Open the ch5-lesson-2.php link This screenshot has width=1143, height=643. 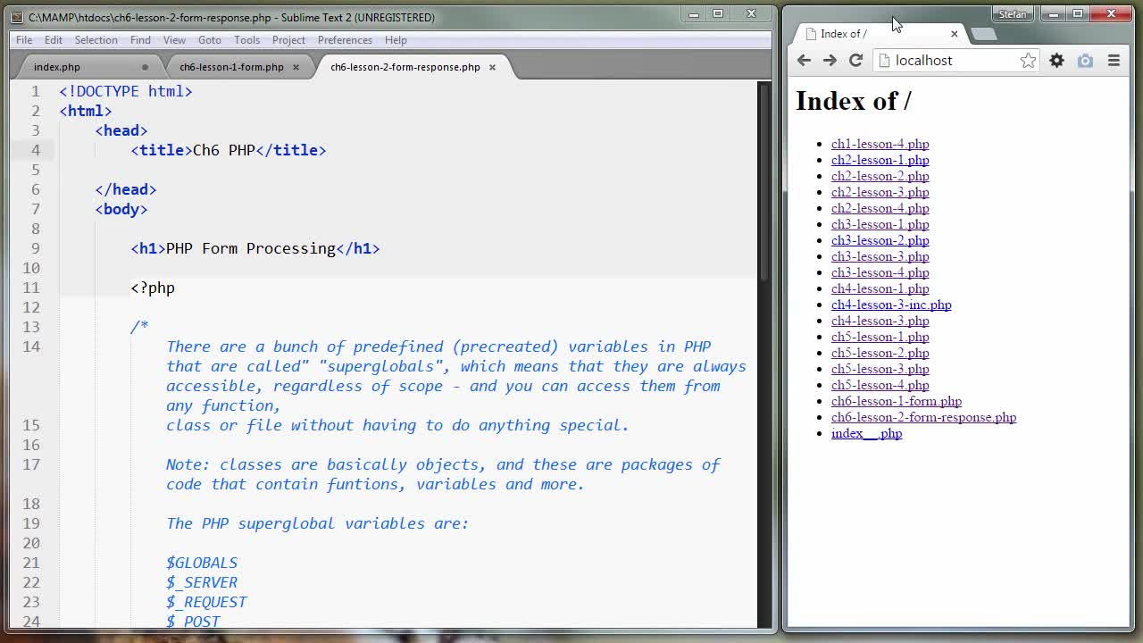[x=880, y=353]
